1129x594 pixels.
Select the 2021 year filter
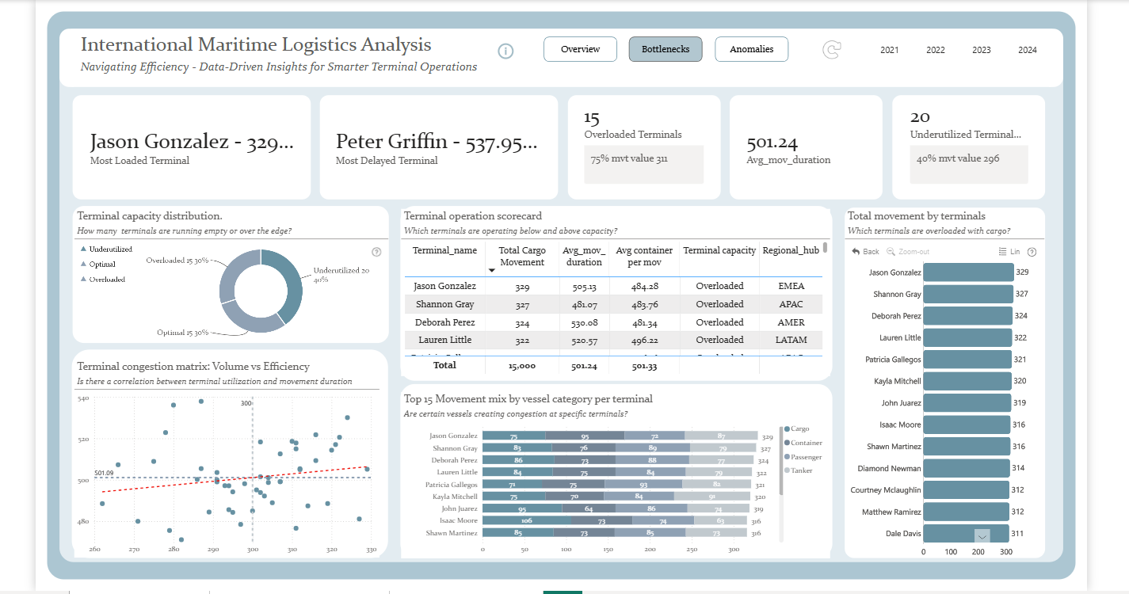tap(890, 50)
